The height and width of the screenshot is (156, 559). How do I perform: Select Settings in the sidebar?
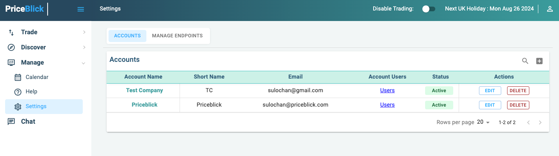36,106
